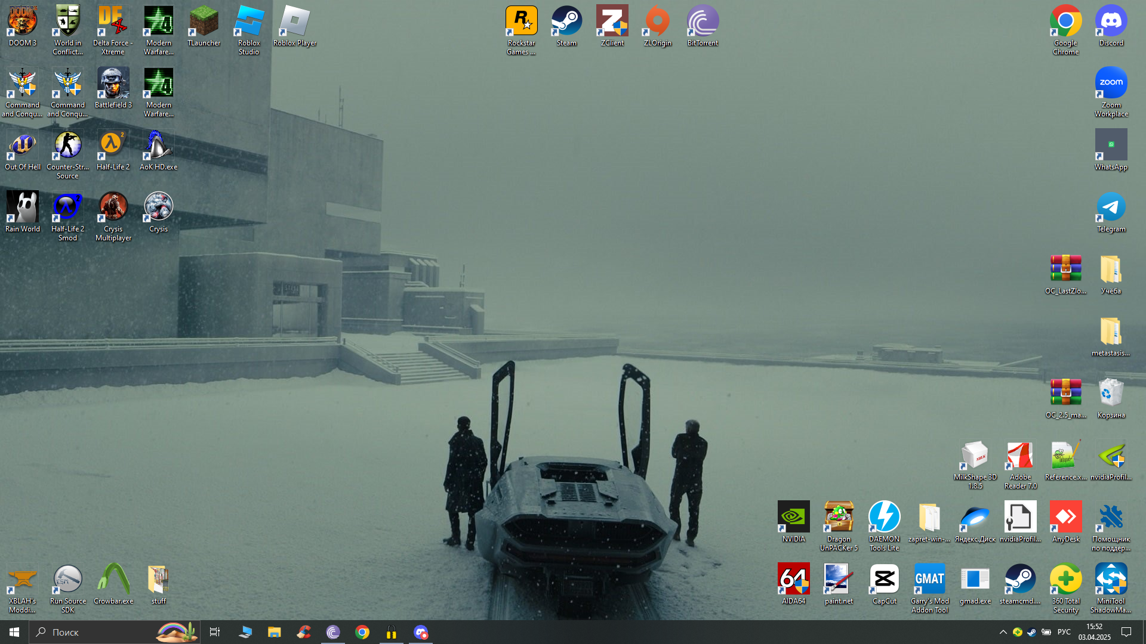Image resolution: width=1146 pixels, height=644 pixels.
Task: Open Half-Life 2 Smod shortcut
Action: point(67,217)
